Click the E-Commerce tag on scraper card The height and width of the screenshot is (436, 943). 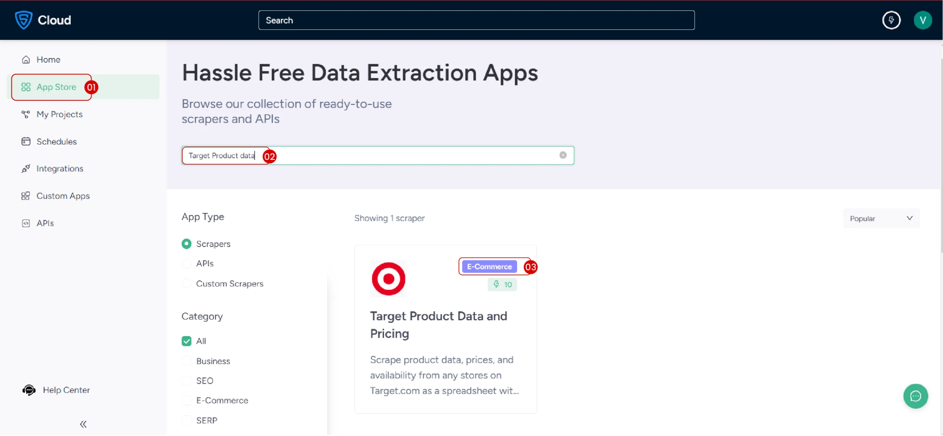(489, 266)
